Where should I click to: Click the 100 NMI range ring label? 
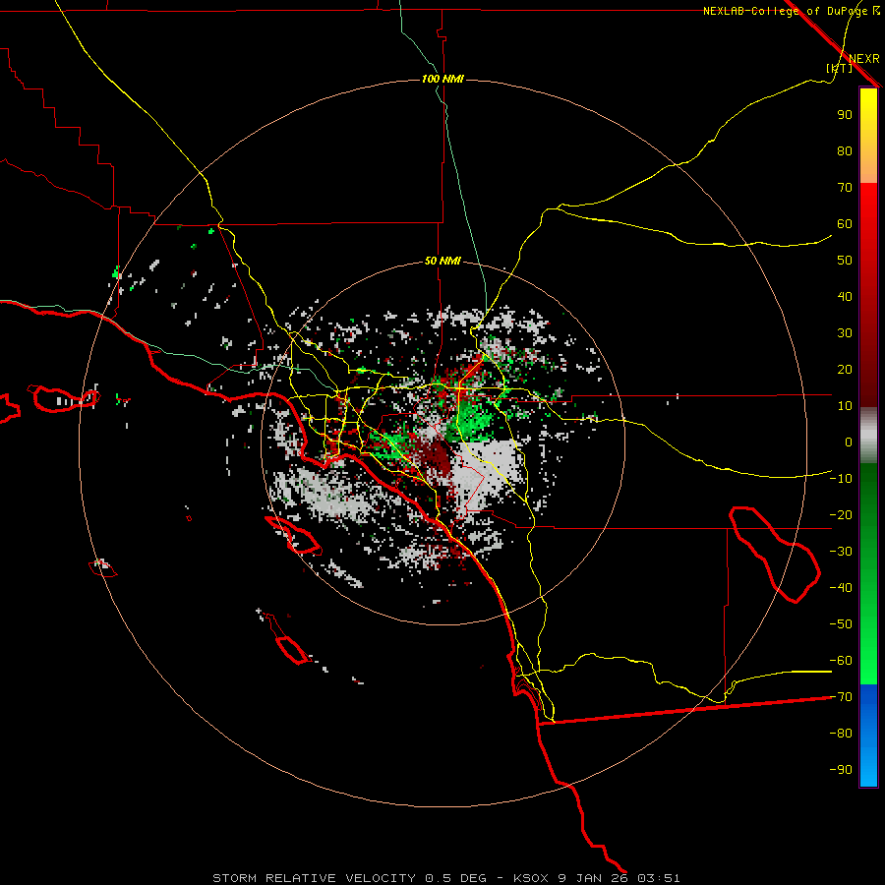(x=442, y=79)
